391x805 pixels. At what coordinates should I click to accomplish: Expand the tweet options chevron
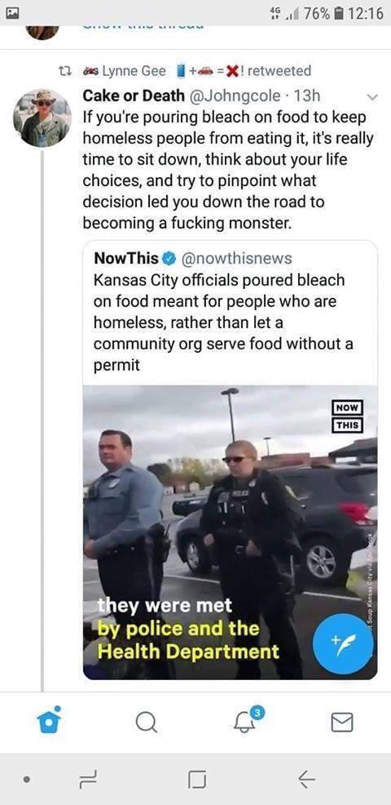click(372, 96)
